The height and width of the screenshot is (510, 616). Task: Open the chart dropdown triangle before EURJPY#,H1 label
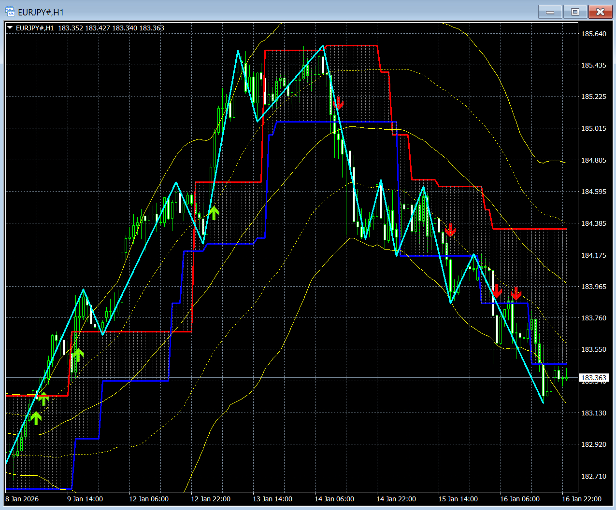pos(10,28)
